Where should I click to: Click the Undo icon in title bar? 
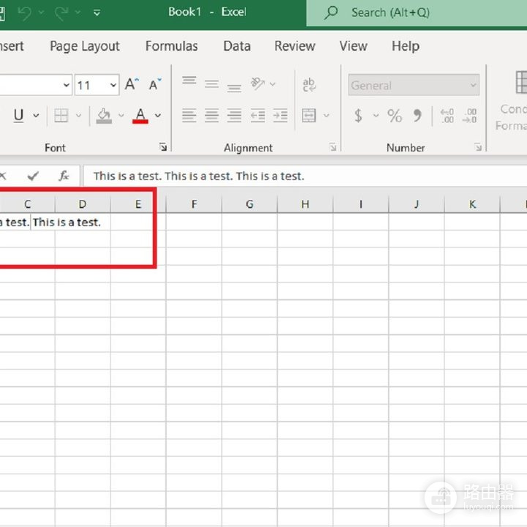(x=25, y=13)
